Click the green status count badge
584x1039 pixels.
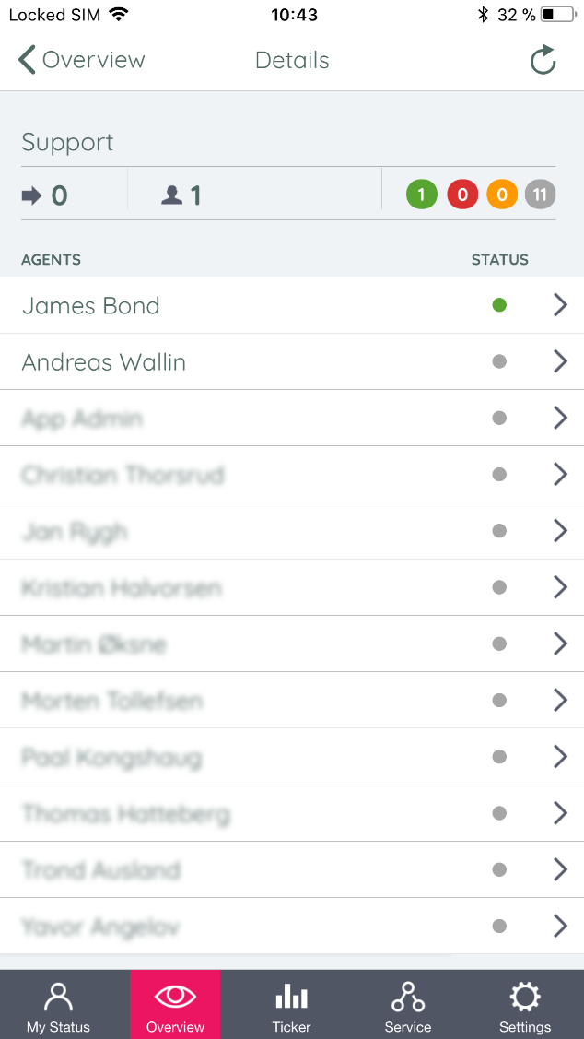click(x=421, y=195)
